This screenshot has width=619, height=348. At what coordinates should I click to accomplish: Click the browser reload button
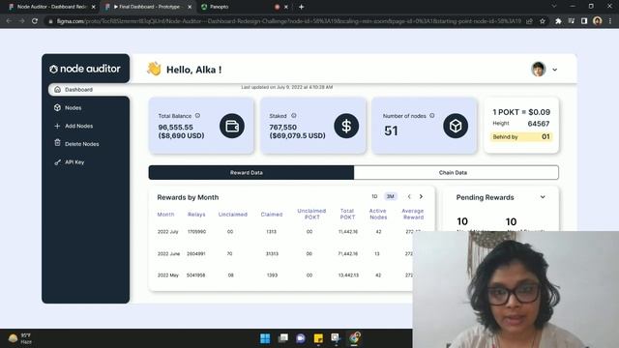pyautogui.click(x=35, y=21)
